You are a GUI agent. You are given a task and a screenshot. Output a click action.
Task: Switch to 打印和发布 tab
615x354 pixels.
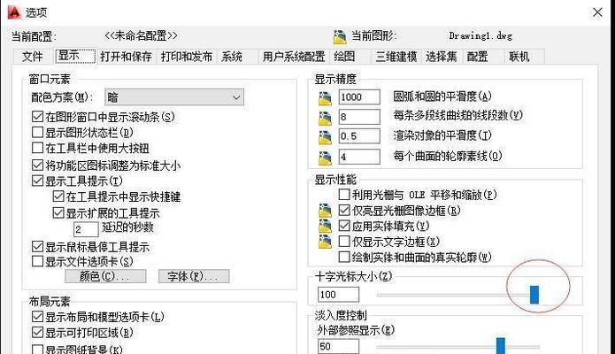tap(187, 57)
